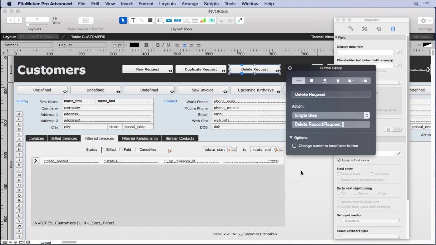Select the Tab Control tool
436x245 pixels.
pos(186,20)
